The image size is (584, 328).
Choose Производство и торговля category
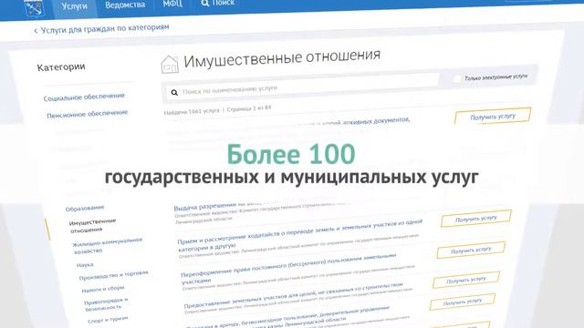(113, 275)
